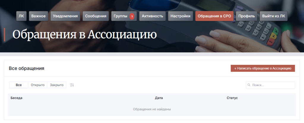
Task: Click the Статус column header
Action: 232,98
